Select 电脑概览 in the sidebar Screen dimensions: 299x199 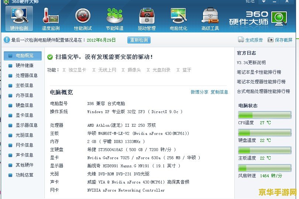[x=23, y=56]
